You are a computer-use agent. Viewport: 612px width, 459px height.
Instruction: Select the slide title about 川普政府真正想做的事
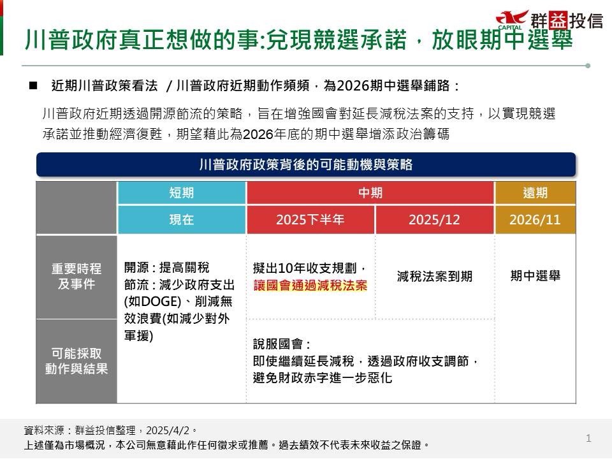pyautogui.click(x=298, y=41)
